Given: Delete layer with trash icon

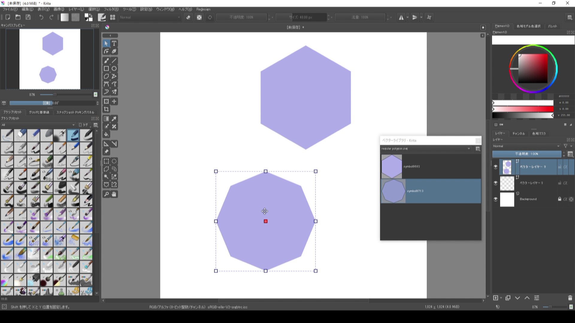Looking at the screenshot, I should click(570, 298).
